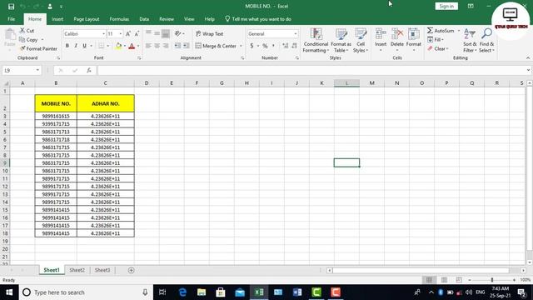Open Sort & Filter menu
Screen dimensions: 533x300
coord(470,41)
